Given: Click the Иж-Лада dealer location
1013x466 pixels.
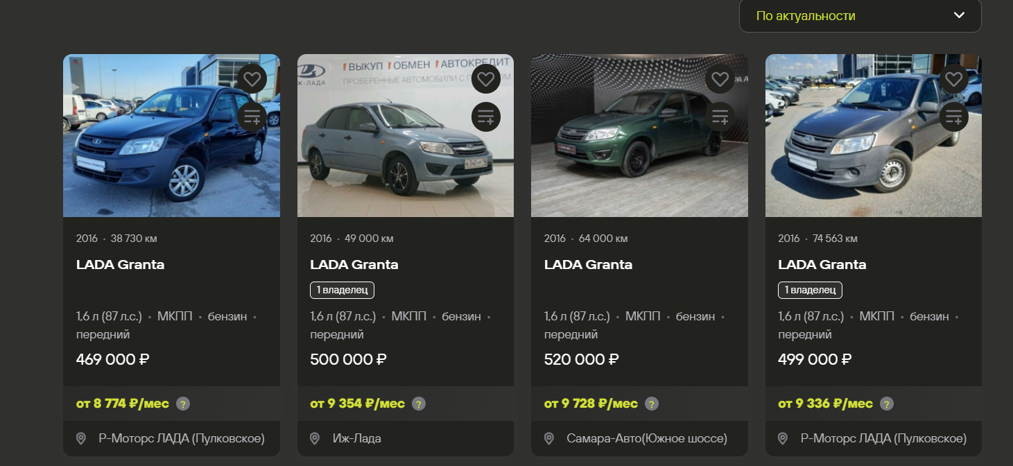Looking at the screenshot, I should (356, 438).
